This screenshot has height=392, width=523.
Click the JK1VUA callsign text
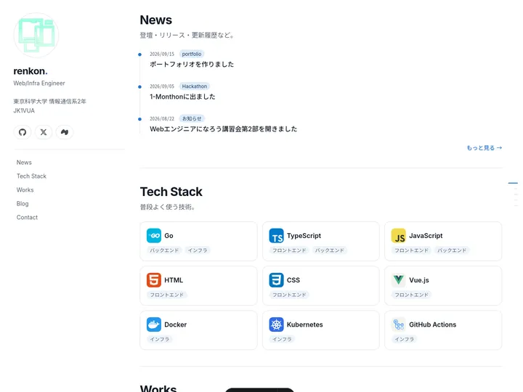tap(24, 110)
